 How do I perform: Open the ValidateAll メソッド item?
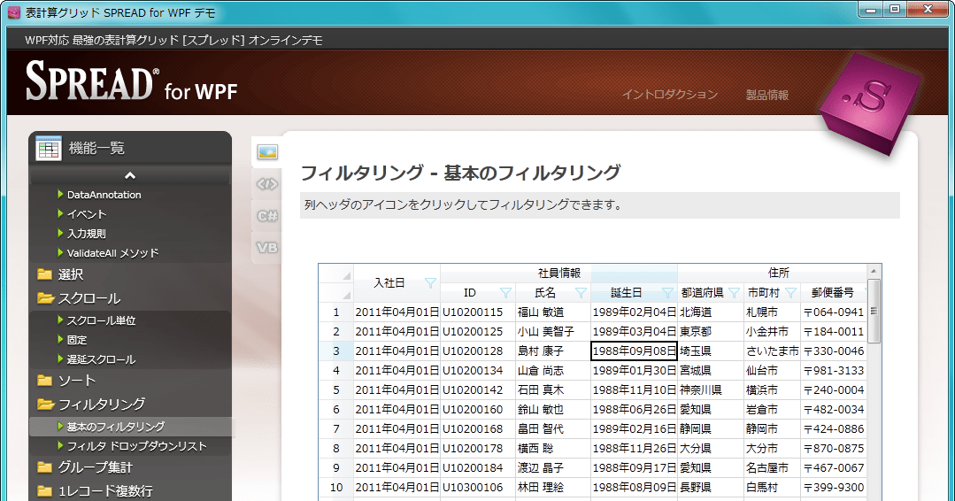[x=112, y=253]
